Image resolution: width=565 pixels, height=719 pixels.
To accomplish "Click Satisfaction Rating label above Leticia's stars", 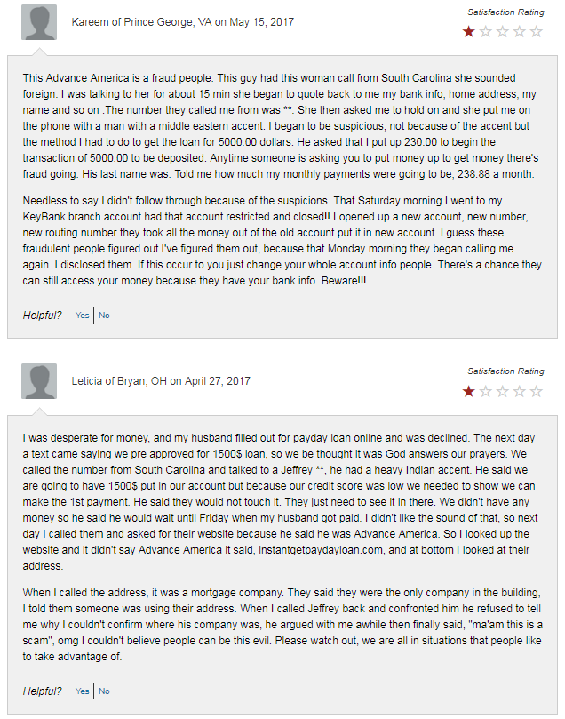I will [x=505, y=371].
